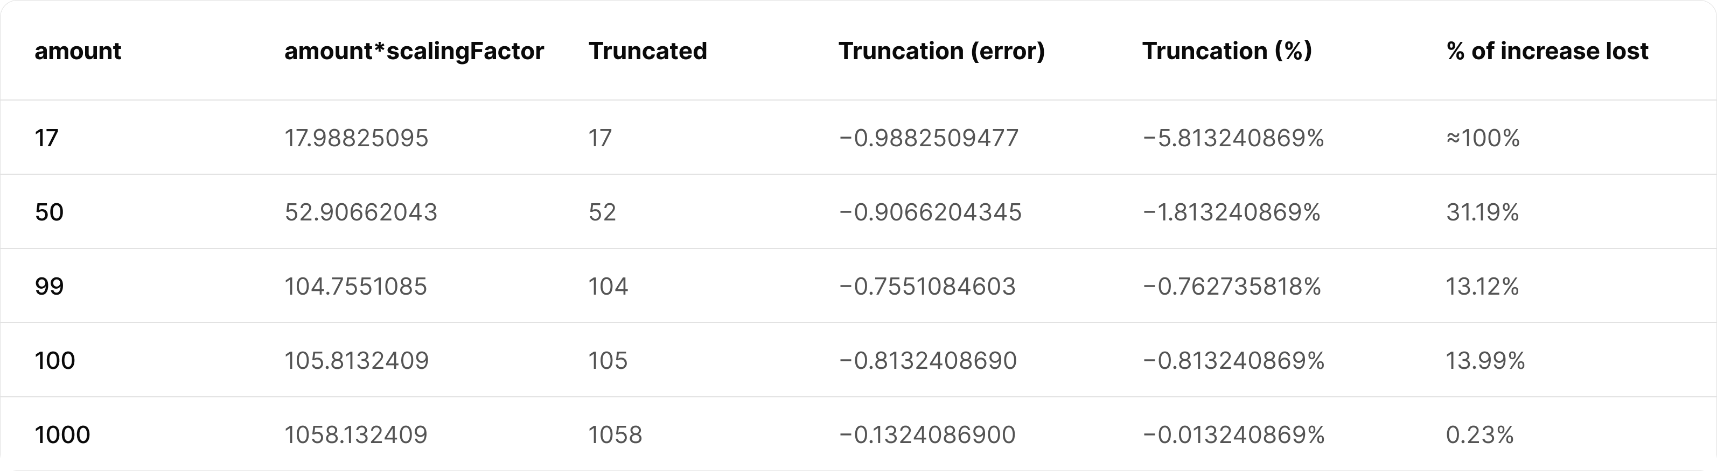This screenshot has width=1717, height=471.
Task: Click the scaled value 52.90662043
Action: [x=361, y=212]
